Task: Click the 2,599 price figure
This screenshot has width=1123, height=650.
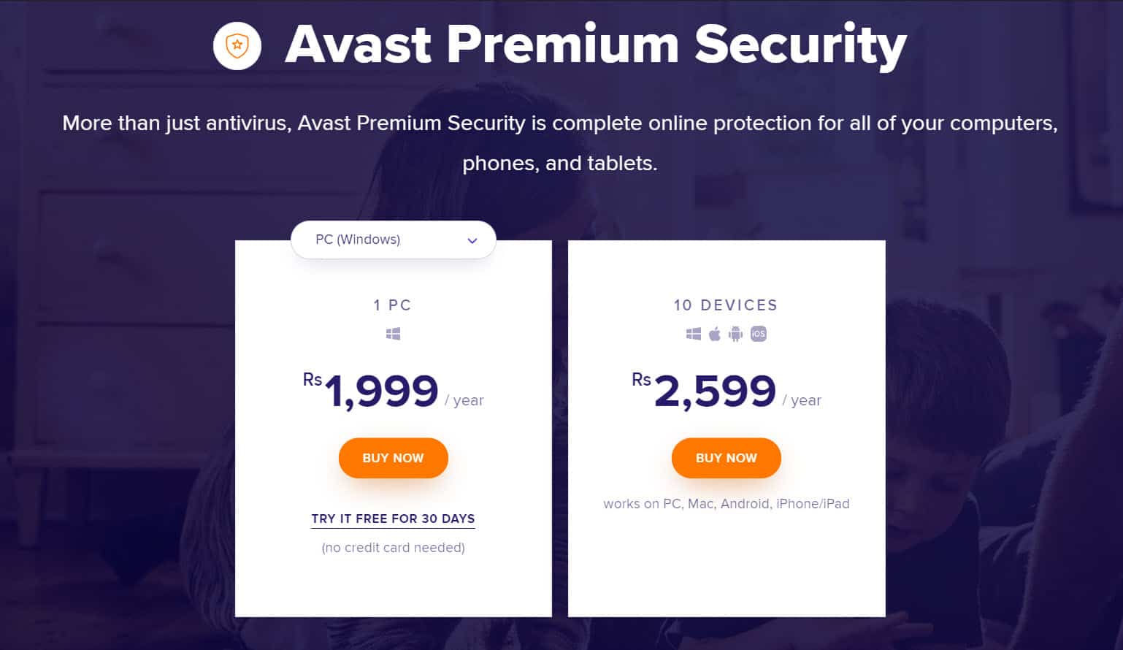Action: [x=715, y=391]
